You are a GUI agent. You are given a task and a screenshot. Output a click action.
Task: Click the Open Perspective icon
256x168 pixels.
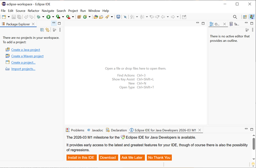click(x=245, y=17)
